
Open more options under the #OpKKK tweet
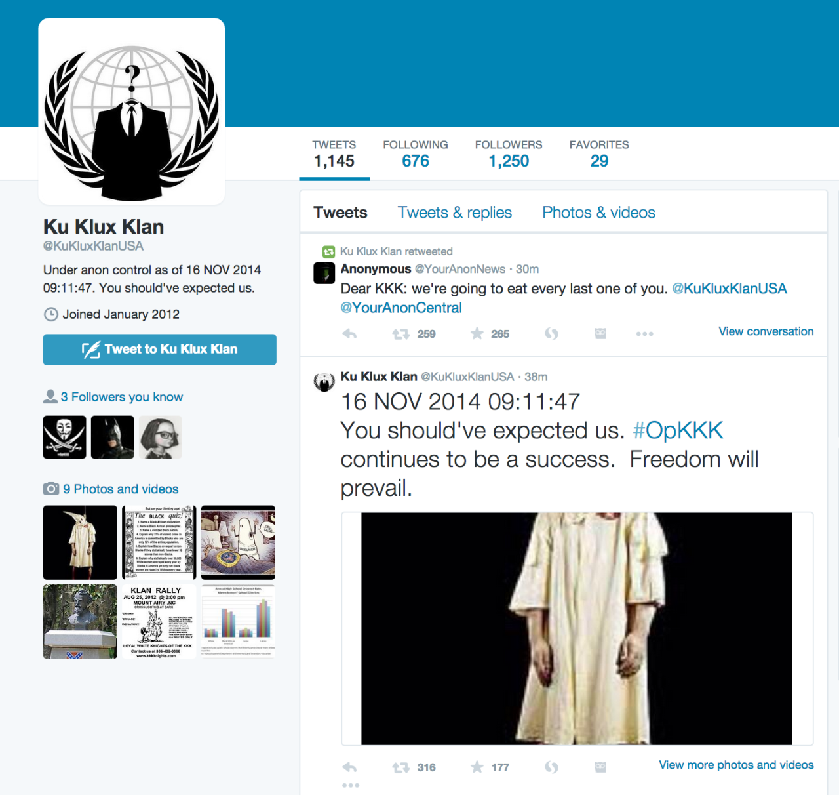pos(351,785)
